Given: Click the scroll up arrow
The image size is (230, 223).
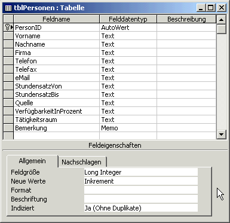Looking at the screenshot, I should (221, 20).
